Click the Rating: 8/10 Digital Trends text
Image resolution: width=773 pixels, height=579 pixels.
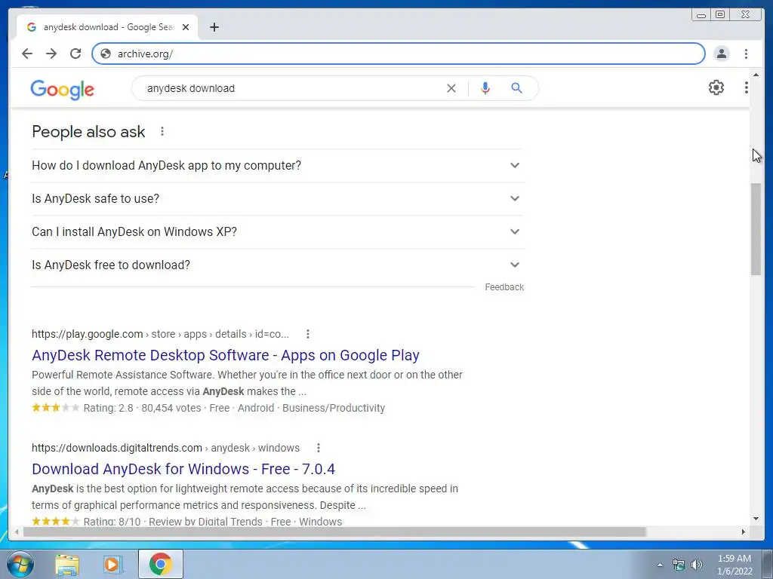(x=173, y=522)
